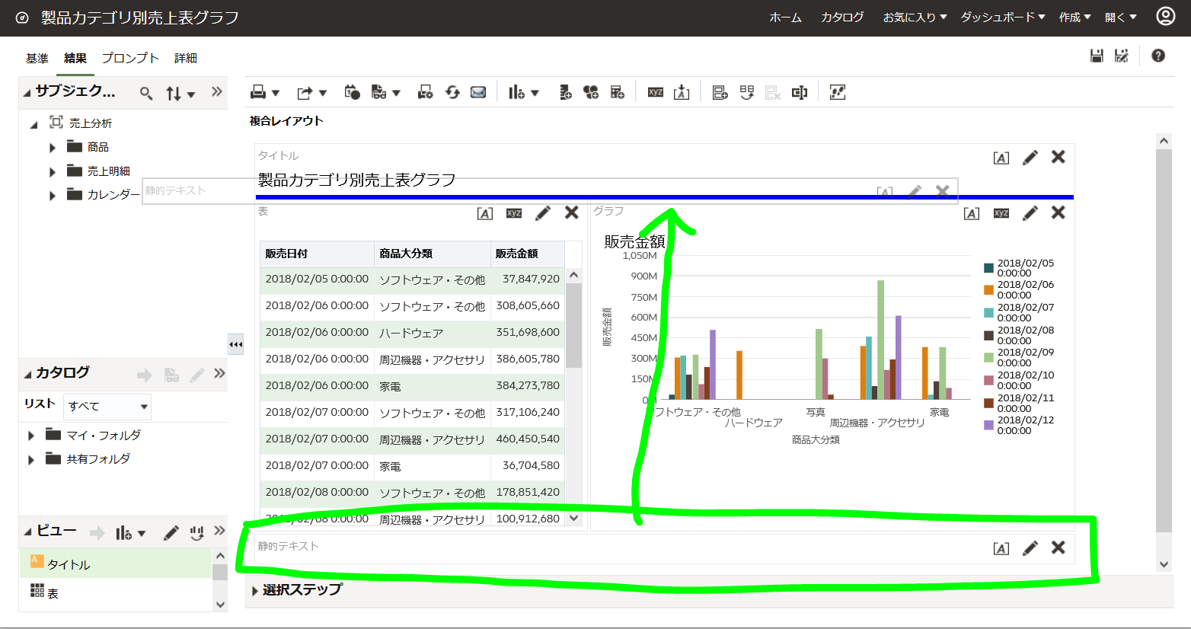Click the search icon in Subject Areas pane
Viewport: 1191px width, 629px height.
click(146, 94)
